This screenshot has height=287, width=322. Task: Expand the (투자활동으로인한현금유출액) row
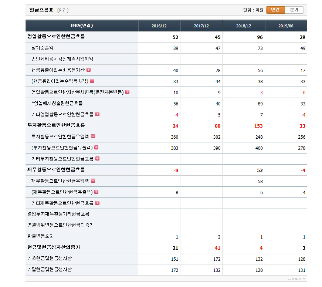96,148
